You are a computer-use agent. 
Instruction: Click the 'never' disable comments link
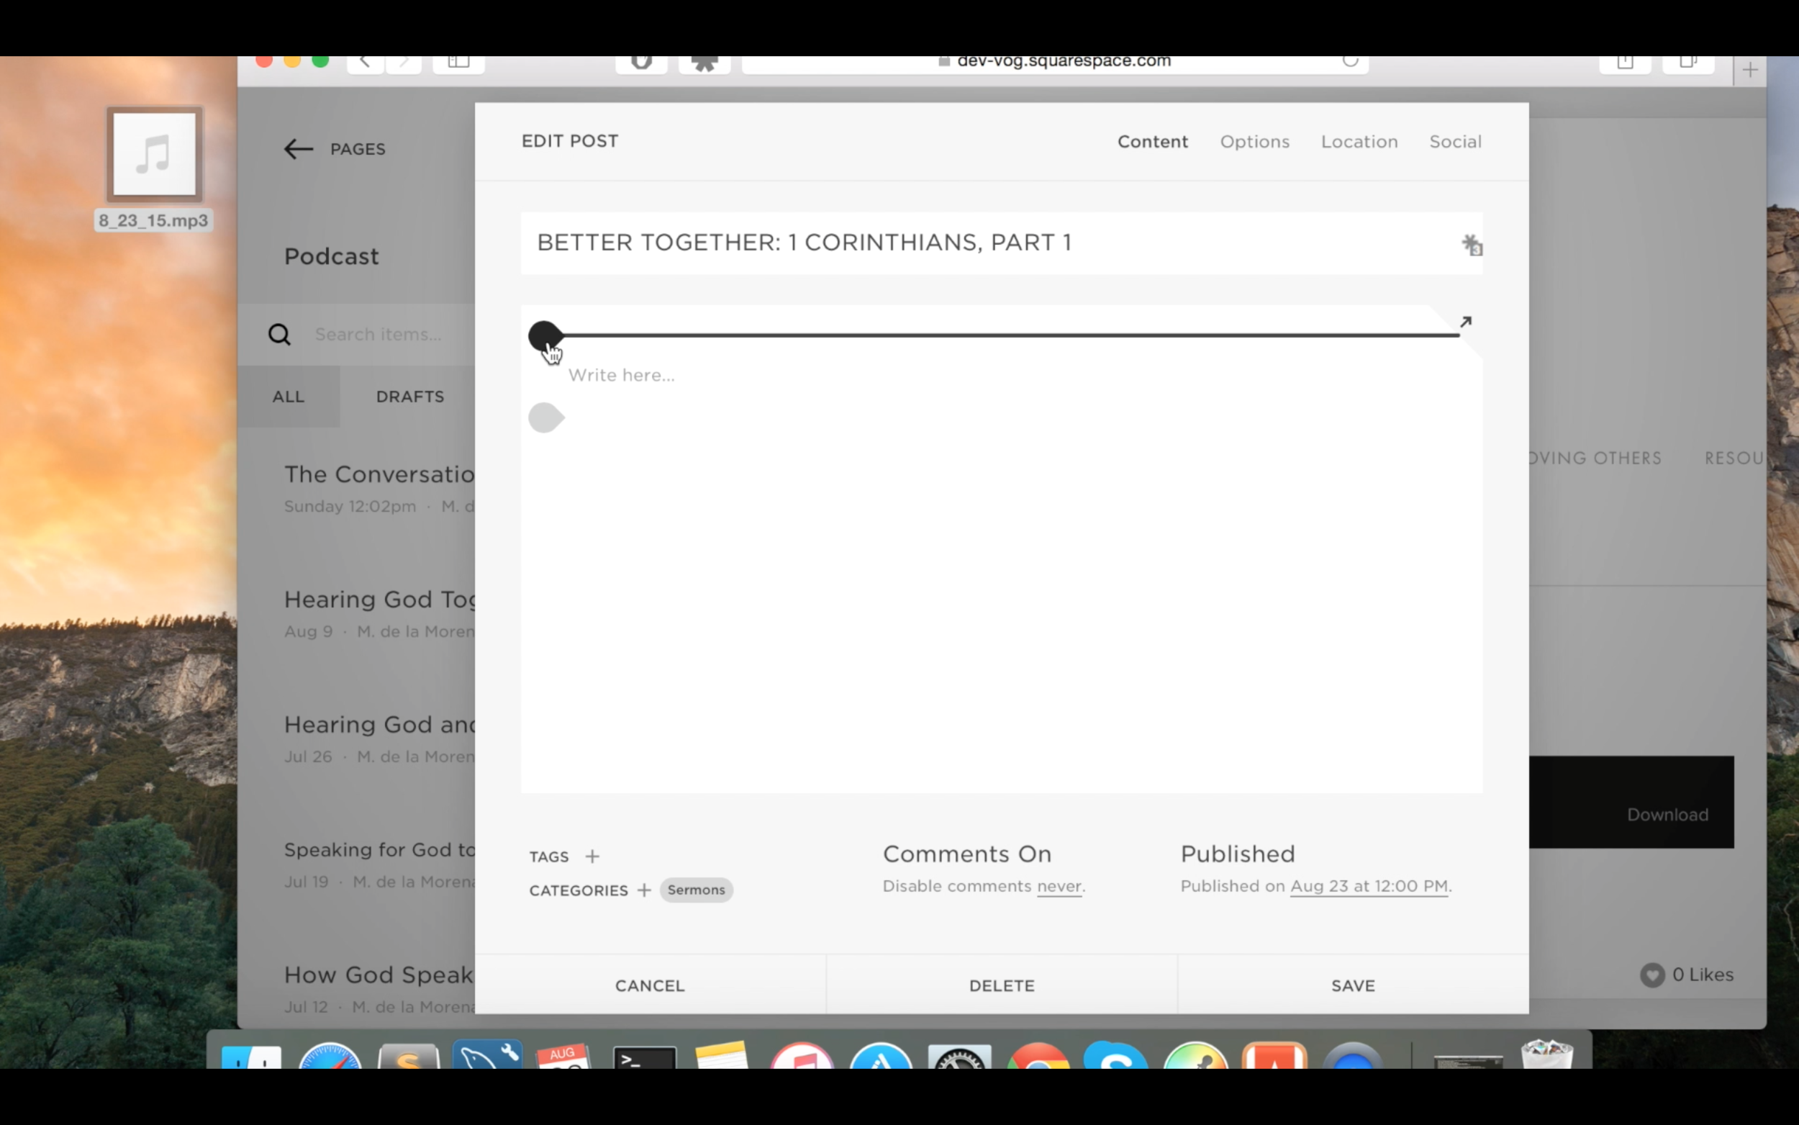(1059, 886)
